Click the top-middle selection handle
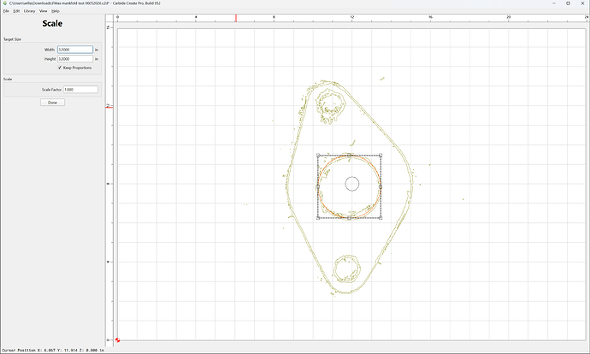The height and width of the screenshot is (354, 590). [349, 156]
